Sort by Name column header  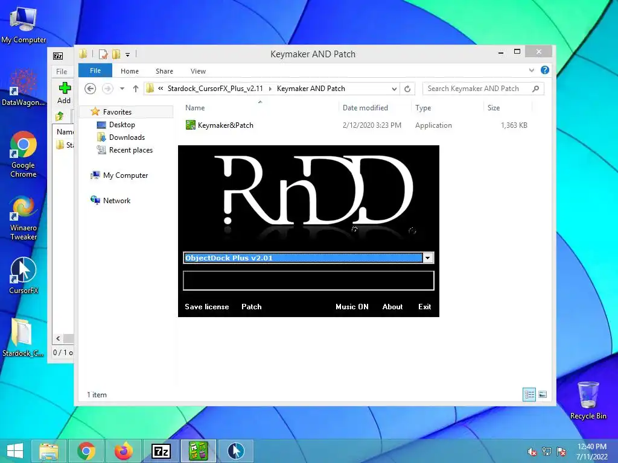coord(260,107)
